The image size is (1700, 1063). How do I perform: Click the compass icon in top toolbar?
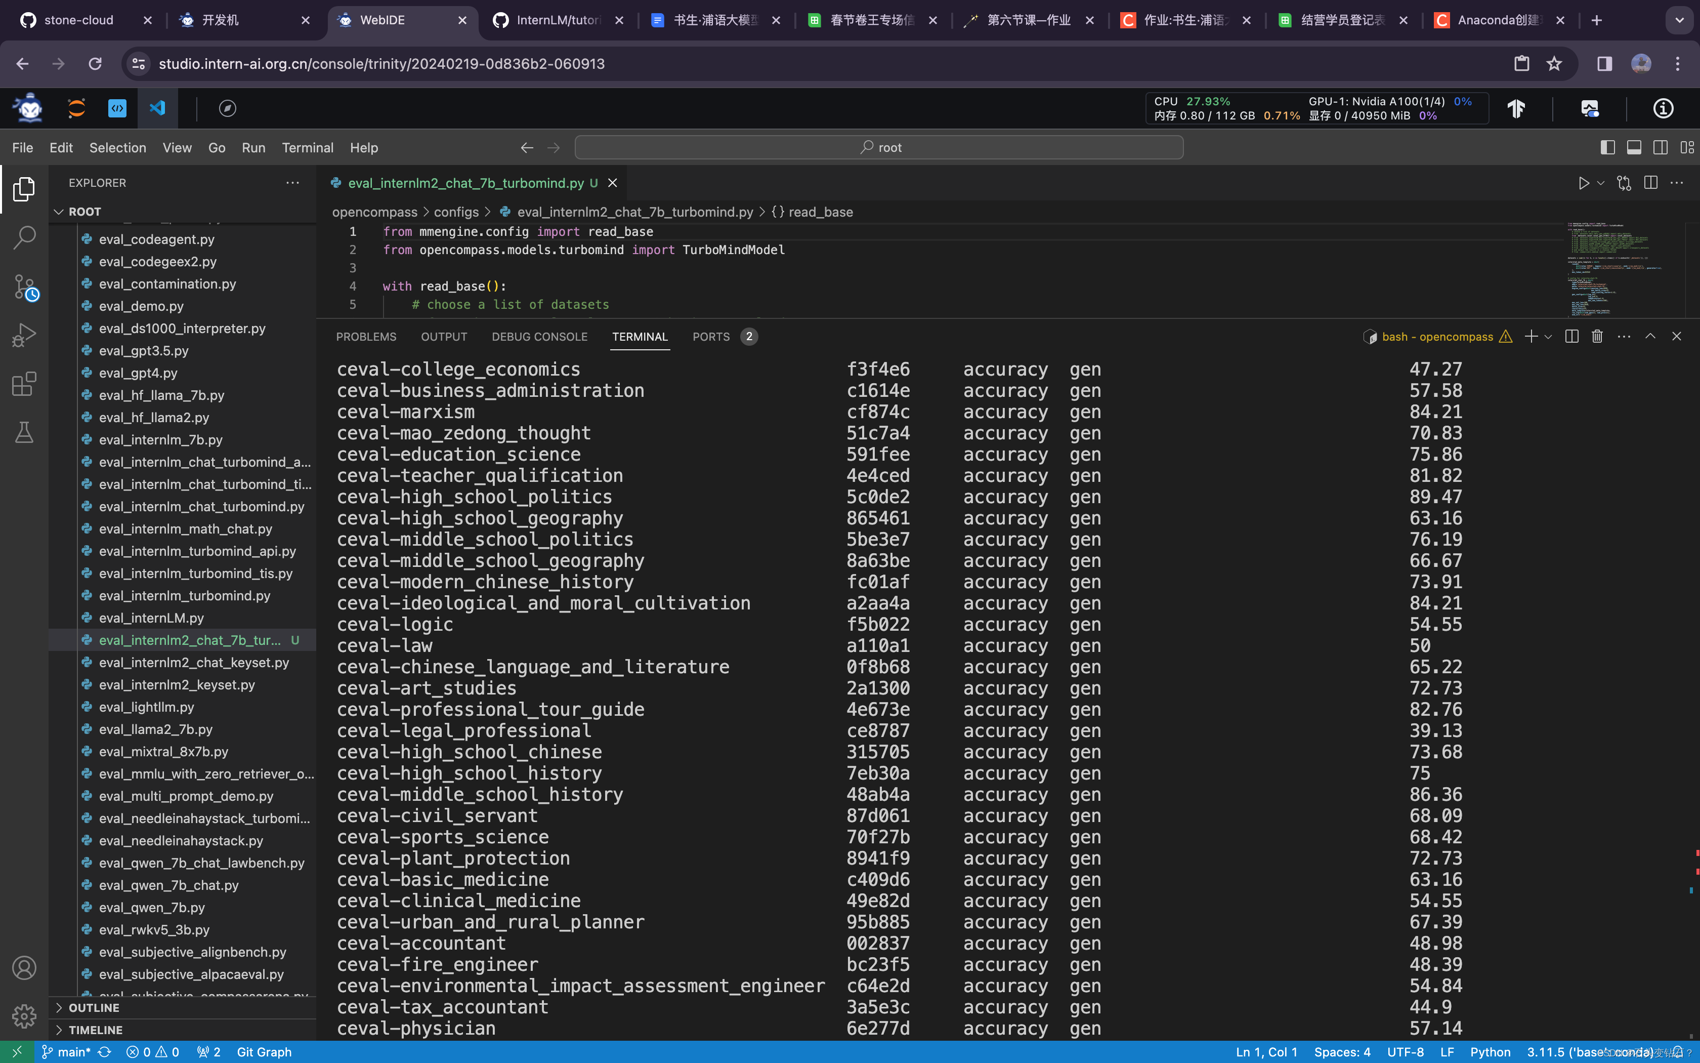(x=227, y=108)
